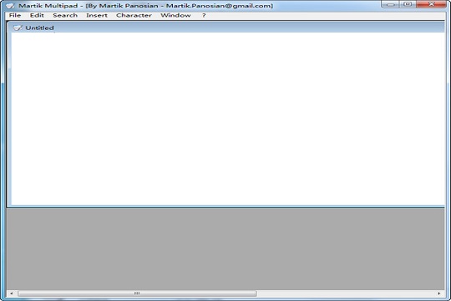Click the Martik Multipad main title bar text

(145, 6)
